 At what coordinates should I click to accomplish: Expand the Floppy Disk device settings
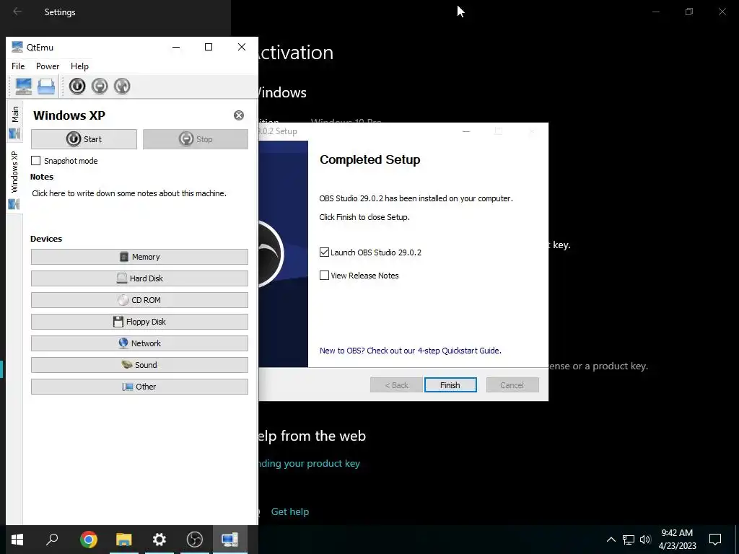tap(139, 322)
